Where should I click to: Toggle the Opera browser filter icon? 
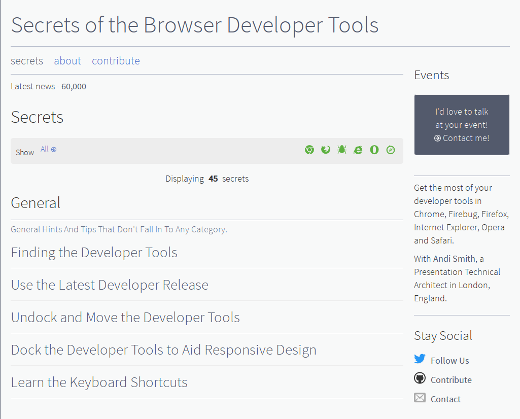click(374, 150)
